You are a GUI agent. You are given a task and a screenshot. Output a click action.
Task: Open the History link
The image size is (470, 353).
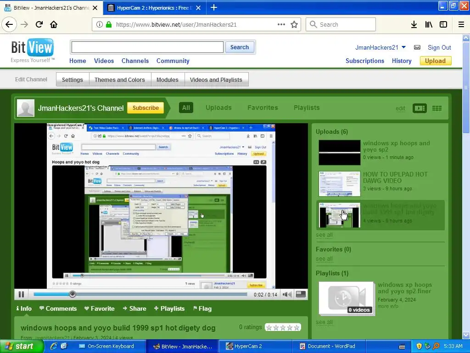tap(402, 61)
